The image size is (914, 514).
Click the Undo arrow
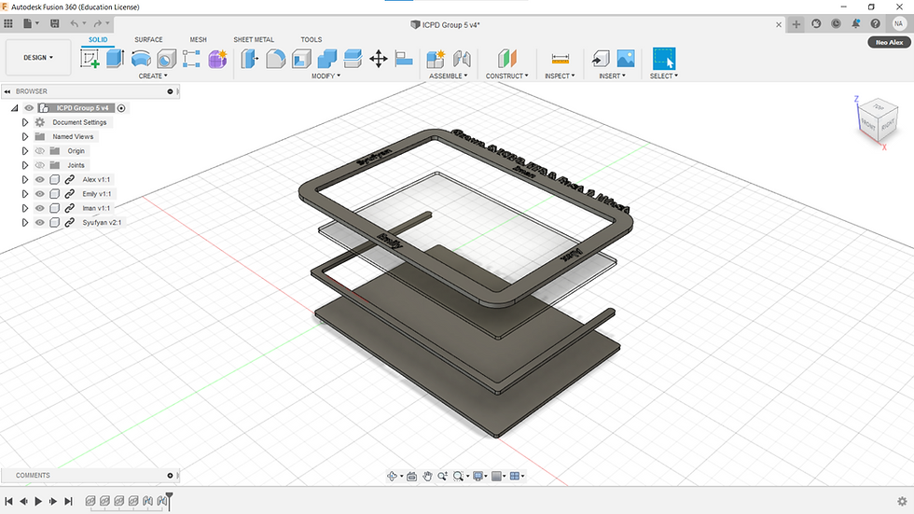coord(74,23)
